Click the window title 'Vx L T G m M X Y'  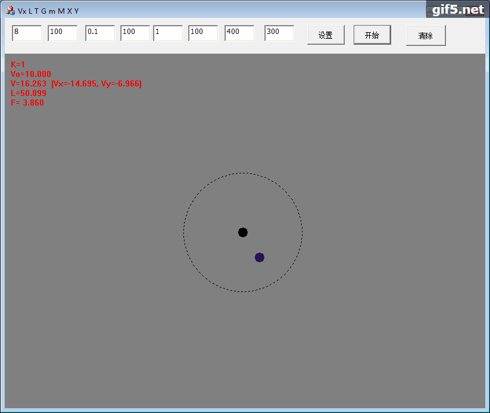[48, 11]
